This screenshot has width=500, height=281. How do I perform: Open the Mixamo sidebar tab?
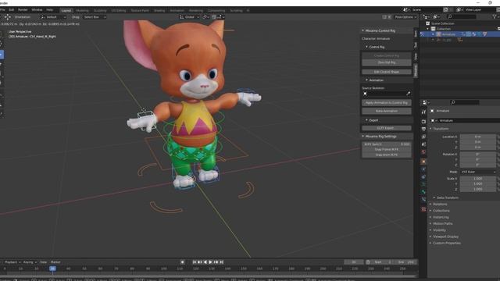[416, 70]
